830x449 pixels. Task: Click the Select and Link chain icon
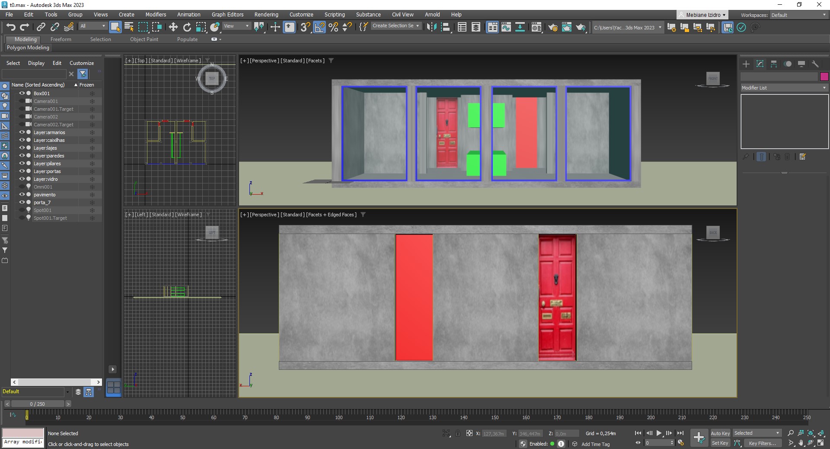41,27
